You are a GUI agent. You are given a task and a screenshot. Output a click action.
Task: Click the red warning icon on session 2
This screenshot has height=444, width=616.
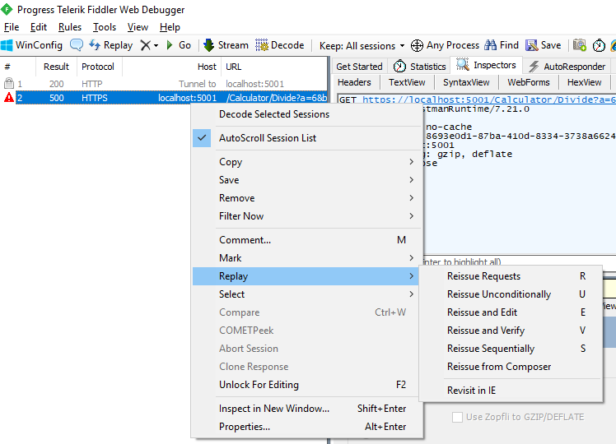8,97
